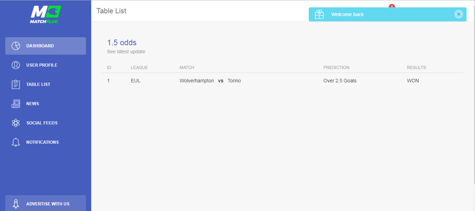Image resolution: width=475 pixels, height=211 pixels.
Task: Click the 1.5 odds heading
Action: (122, 43)
